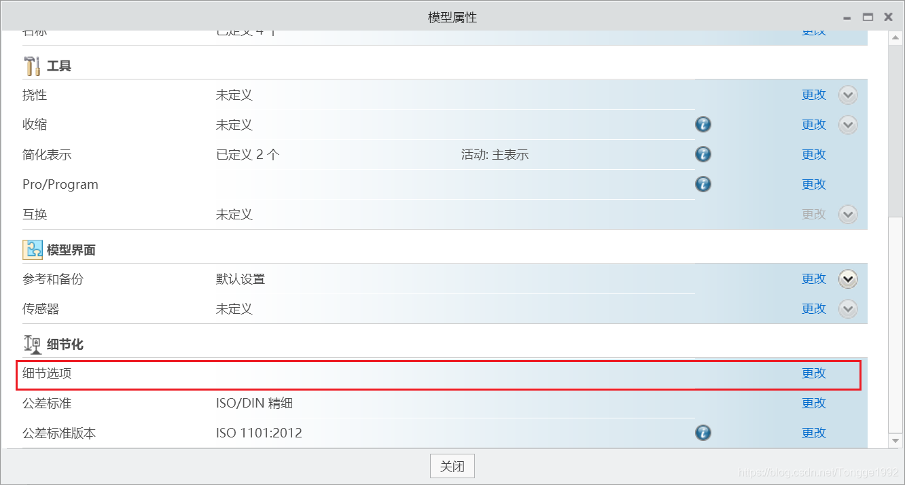The height and width of the screenshot is (485, 905).
Task: Click the 细节化 section icon
Action: 33,344
